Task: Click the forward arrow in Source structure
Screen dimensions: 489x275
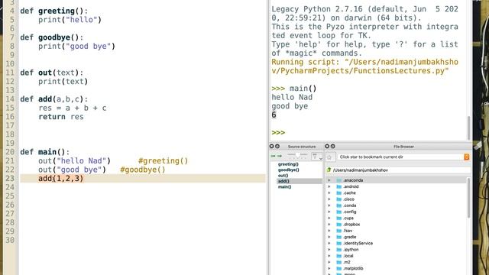Action: 280,156
